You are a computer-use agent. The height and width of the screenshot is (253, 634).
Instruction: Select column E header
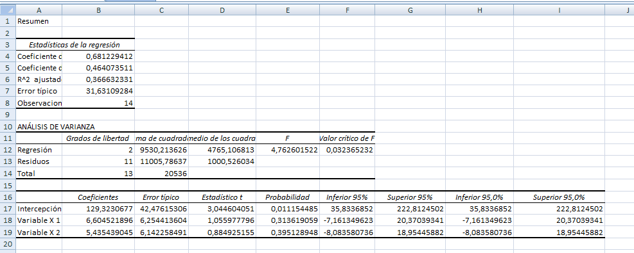(288, 10)
